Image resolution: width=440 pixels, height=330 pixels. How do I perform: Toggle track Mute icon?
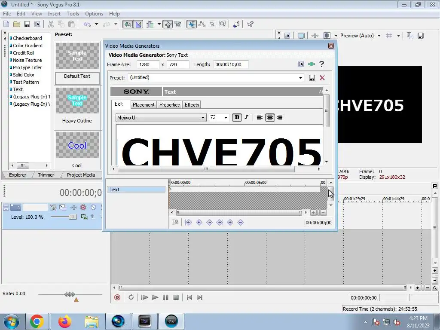93,208
